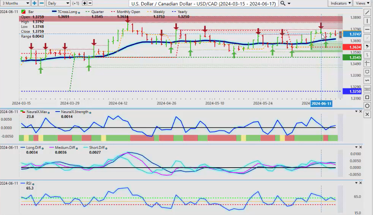Choose the TEXT annotation tool
Viewport: 373px width, 215px height.
pyautogui.click(x=367, y=89)
